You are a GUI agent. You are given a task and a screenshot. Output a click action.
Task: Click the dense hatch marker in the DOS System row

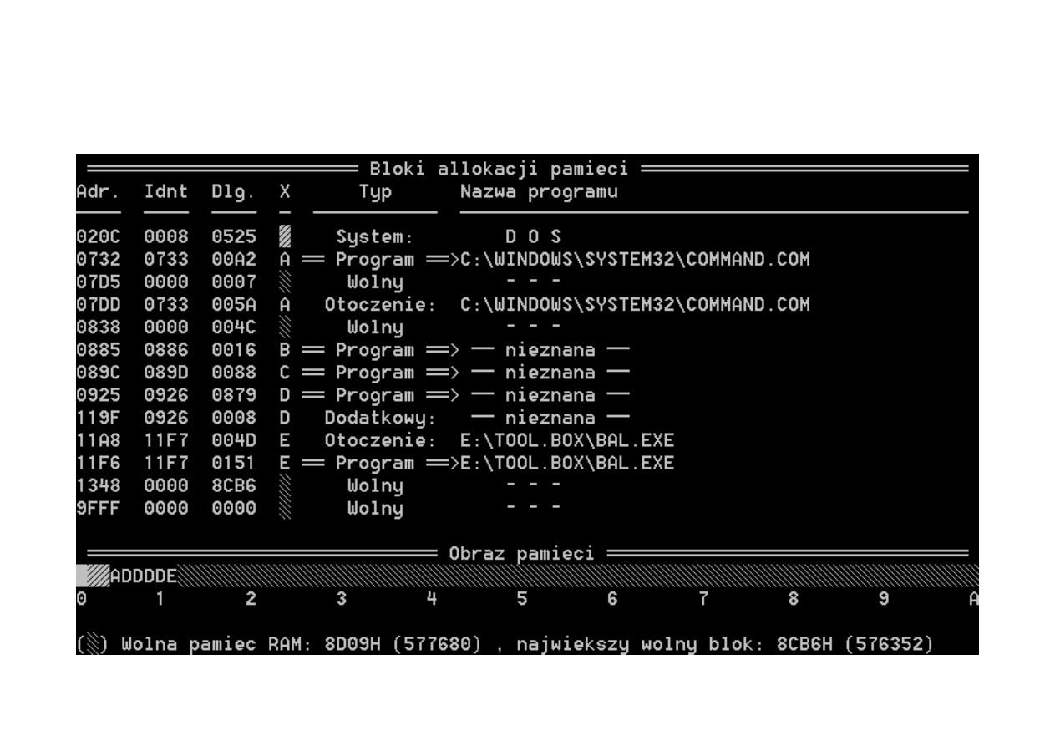pyautogui.click(x=285, y=236)
